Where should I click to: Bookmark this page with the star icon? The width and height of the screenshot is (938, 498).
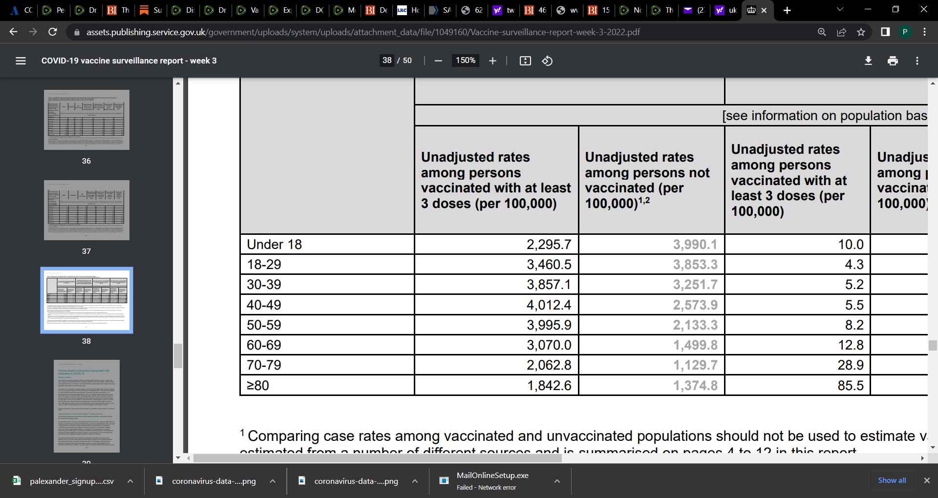(x=861, y=32)
